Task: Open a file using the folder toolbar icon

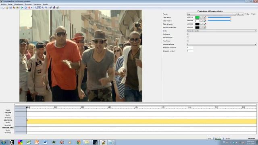Action: 7,8
